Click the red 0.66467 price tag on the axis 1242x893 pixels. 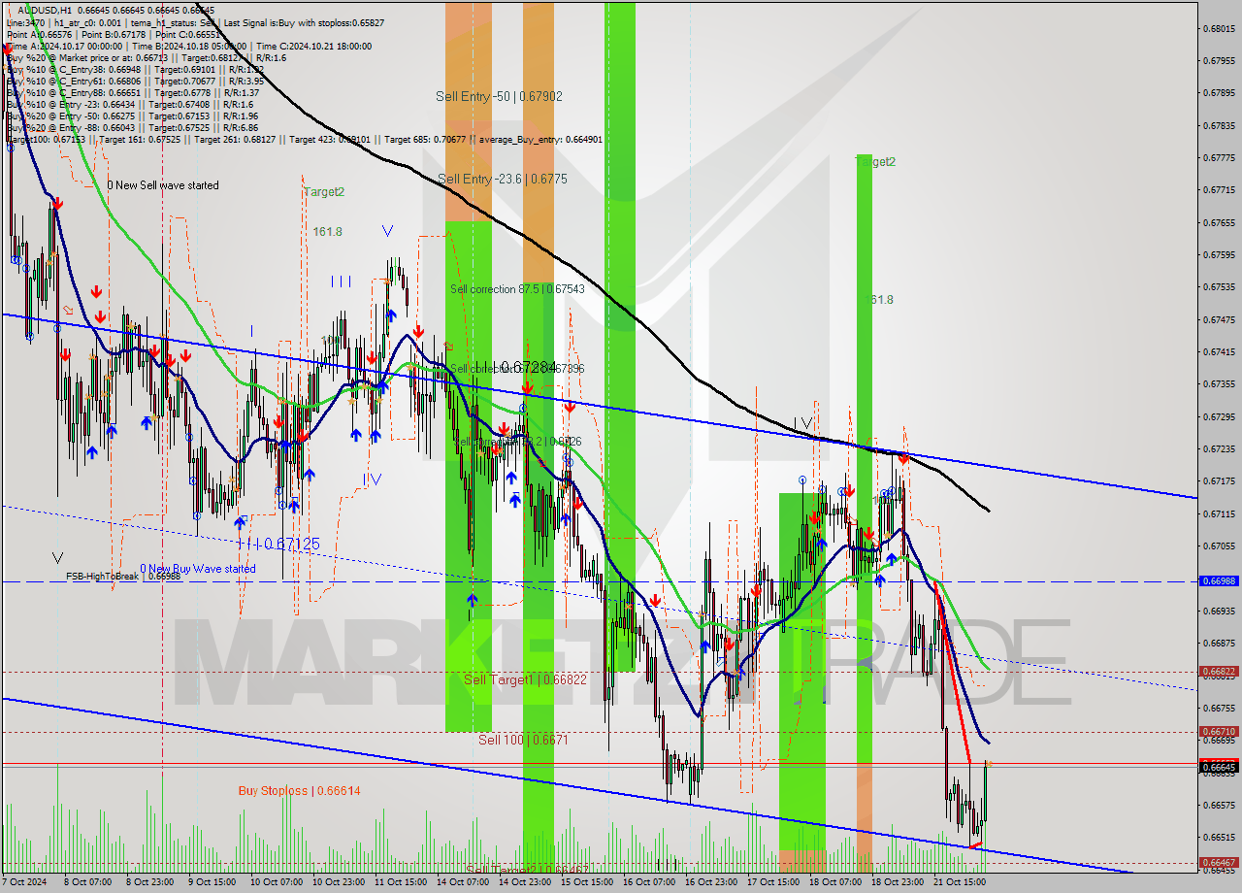pyautogui.click(x=1220, y=862)
